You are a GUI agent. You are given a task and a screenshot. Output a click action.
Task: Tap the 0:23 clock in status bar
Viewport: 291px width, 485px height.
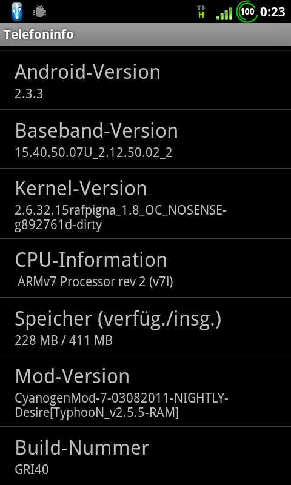(272, 12)
